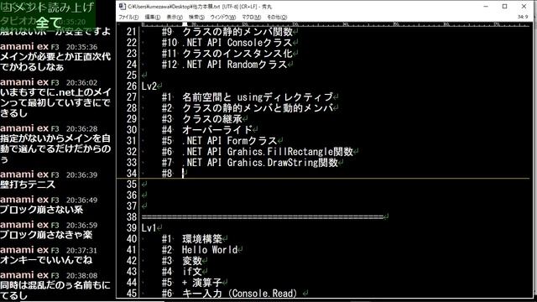This screenshot has height=302, width=537.
Task: Click comment '指定がないからメインを自動で選んでる…'
Action: (x=55, y=149)
